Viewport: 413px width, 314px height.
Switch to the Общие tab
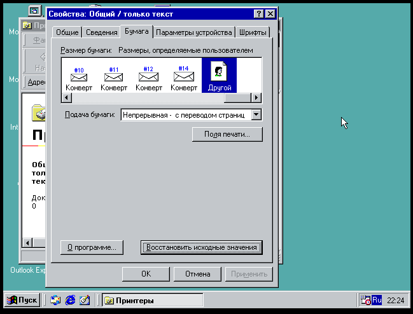(67, 32)
